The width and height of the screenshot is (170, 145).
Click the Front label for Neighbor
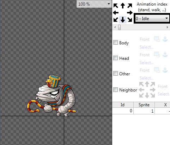(x=163, y=87)
